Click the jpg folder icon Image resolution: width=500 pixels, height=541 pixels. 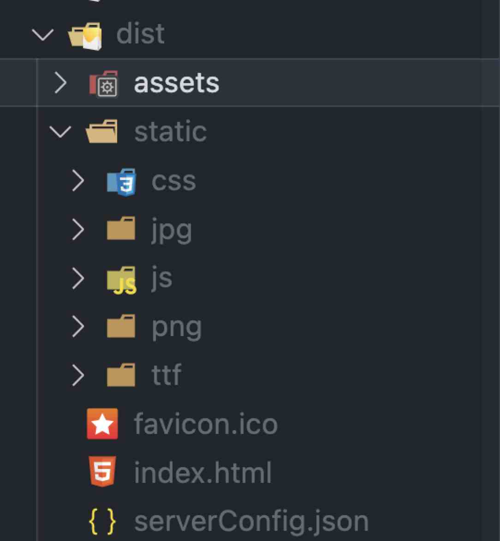121,229
